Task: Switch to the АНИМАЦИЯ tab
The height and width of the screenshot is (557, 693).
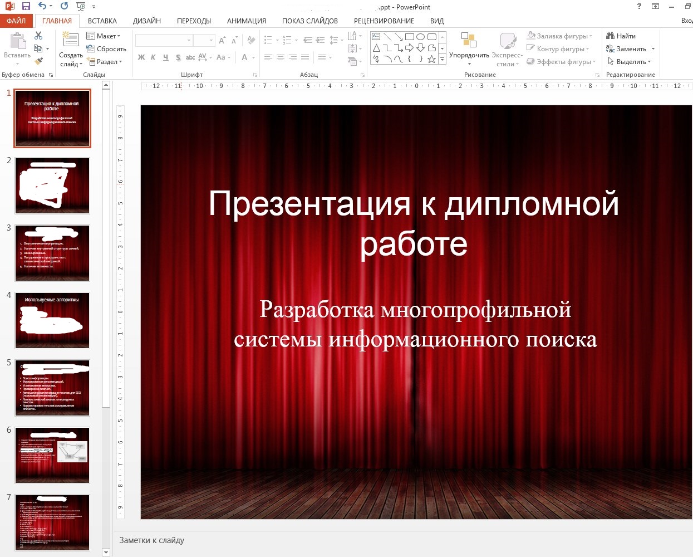Action: pyautogui.click(x=247, y=21)
